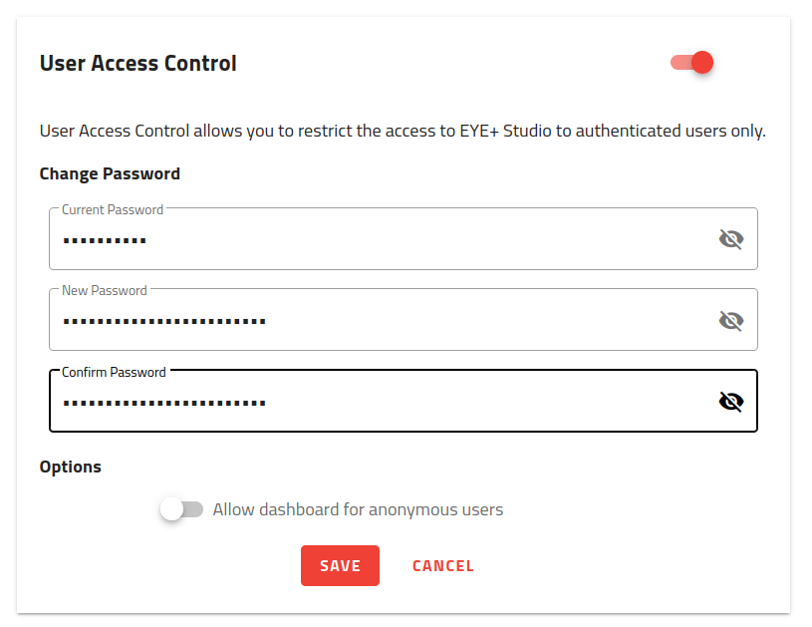The height and width of the screenshot is (627, 812).
Task: Click the Change Password section heading
Action: 110,173
